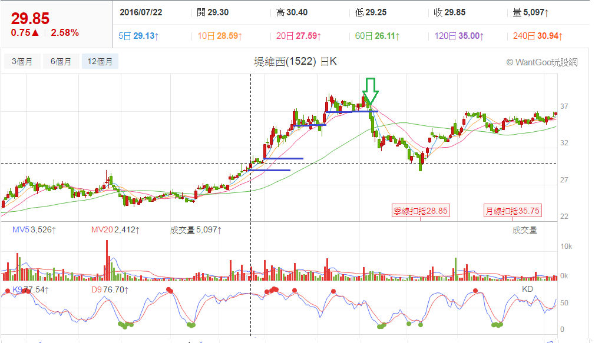This screenshot has width=595, height=343.
Task: Click the high price 高 30.40
Action: [292, 12]
